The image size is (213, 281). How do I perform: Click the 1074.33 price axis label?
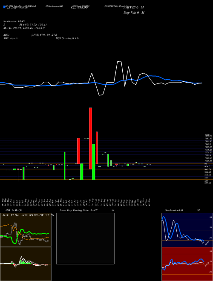coord(207,152)
